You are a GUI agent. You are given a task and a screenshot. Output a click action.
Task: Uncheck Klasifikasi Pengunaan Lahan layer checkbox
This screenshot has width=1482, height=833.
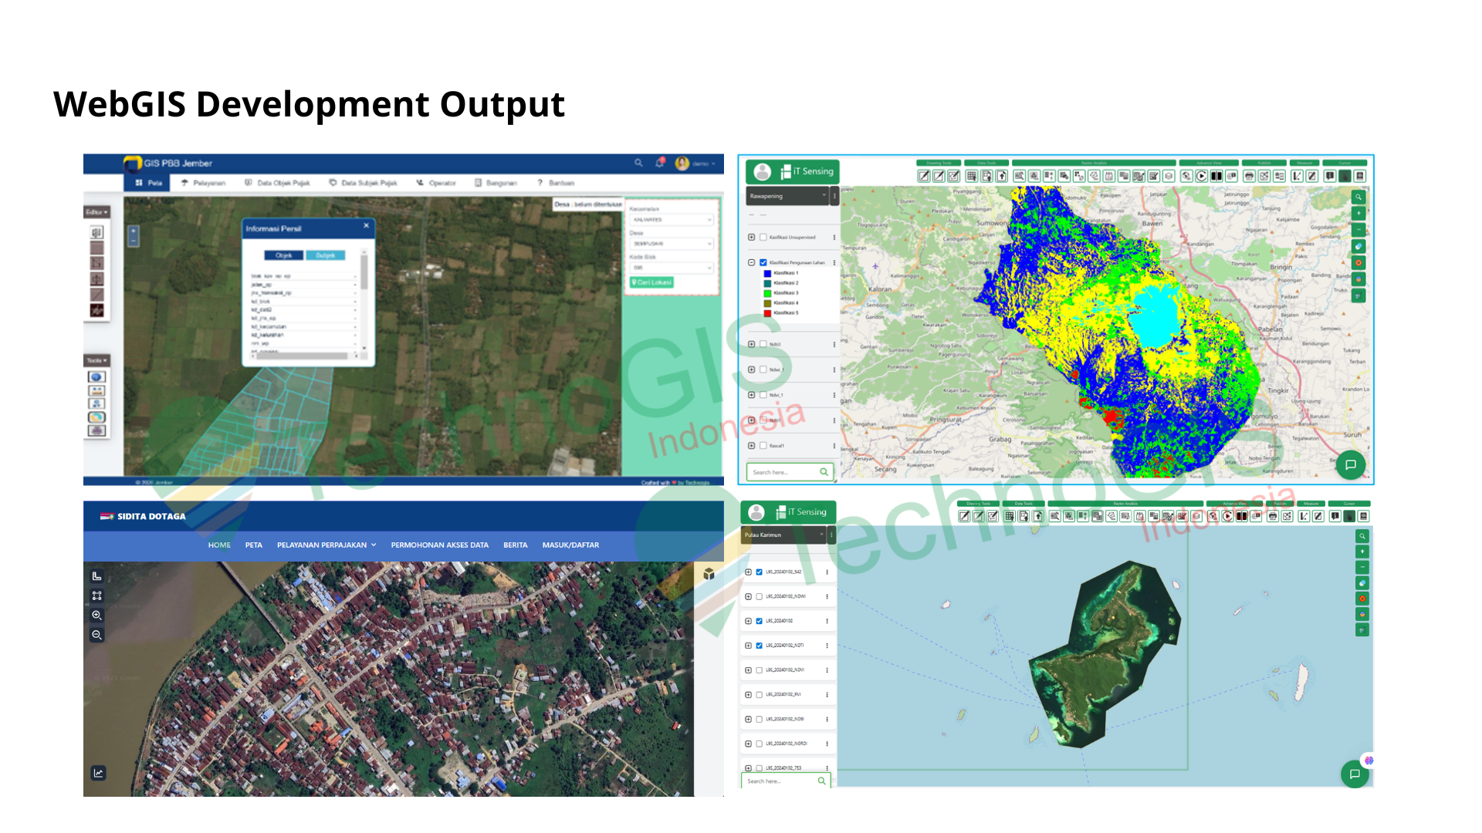[x=763, y=262]
